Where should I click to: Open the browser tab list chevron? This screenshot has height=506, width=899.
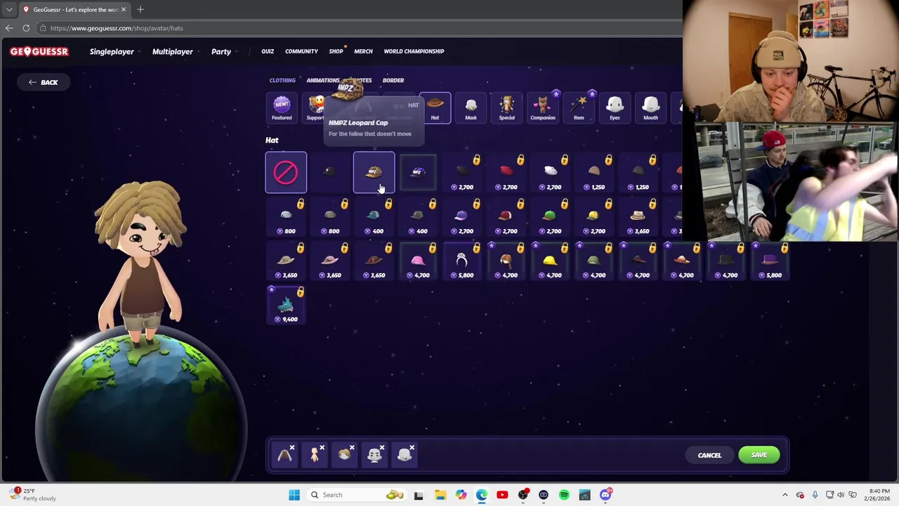9,9
